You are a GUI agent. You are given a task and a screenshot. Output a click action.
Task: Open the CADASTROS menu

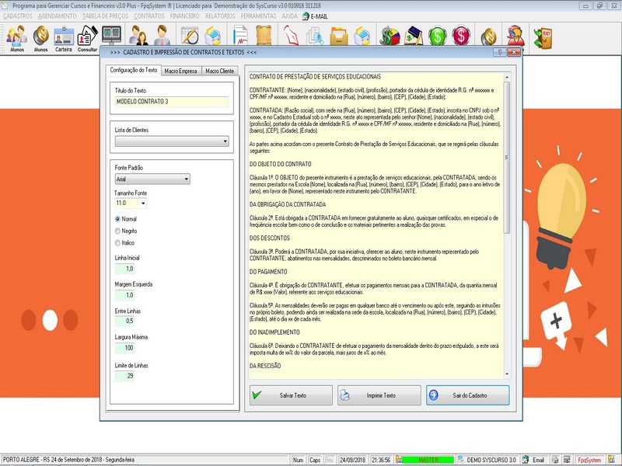pos(17,16)
